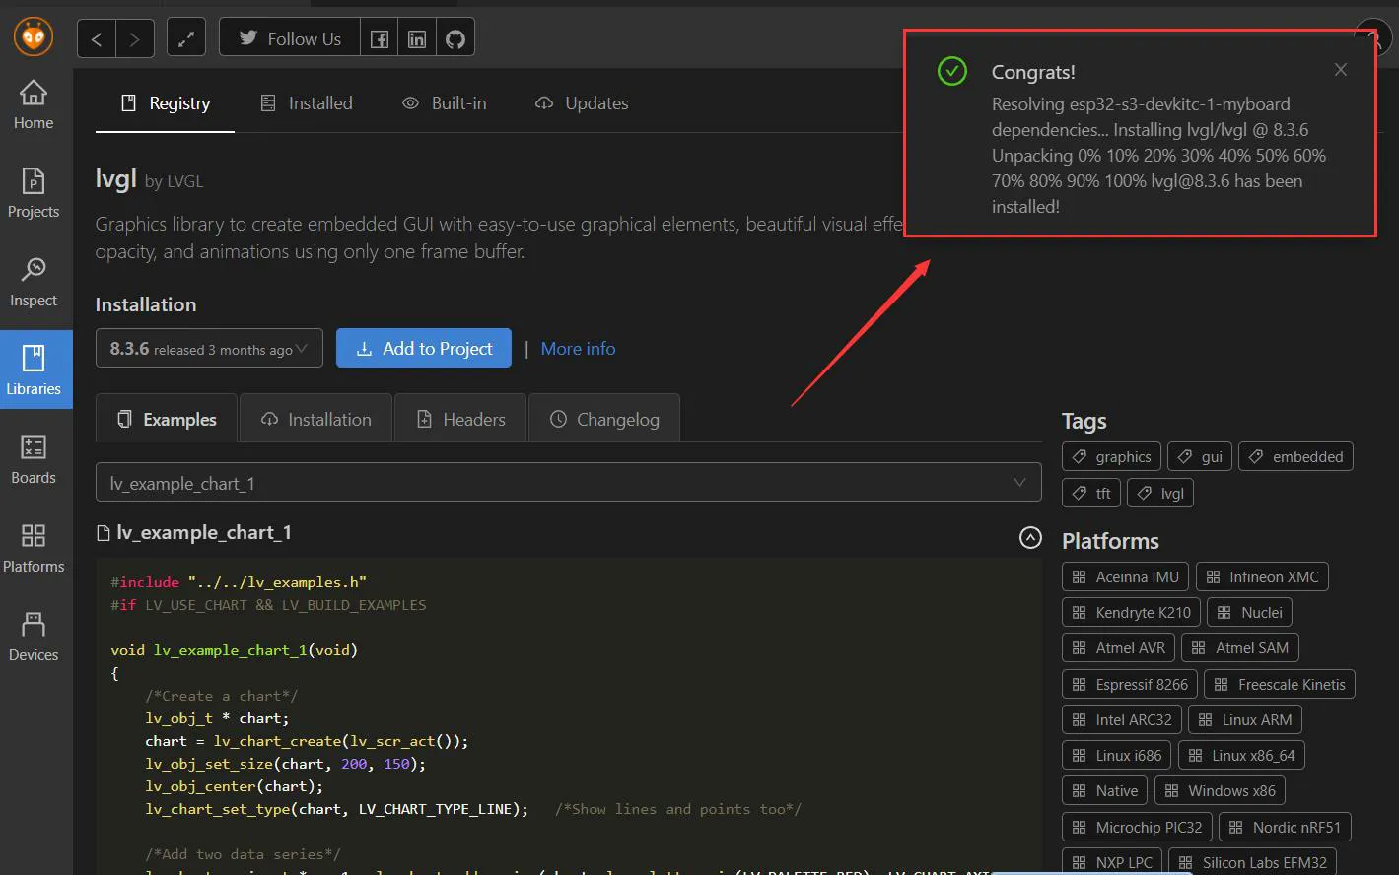1399x875 pixels.
Task: Click the LinkedIn icon in toolbar
Action: click(x=417, y=39)
